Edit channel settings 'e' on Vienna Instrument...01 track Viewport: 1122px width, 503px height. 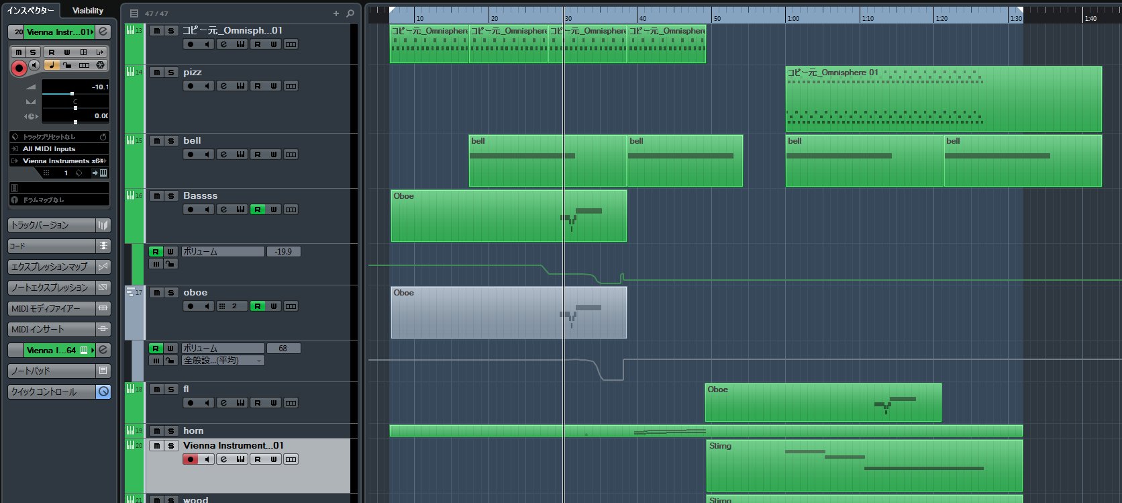223,459
